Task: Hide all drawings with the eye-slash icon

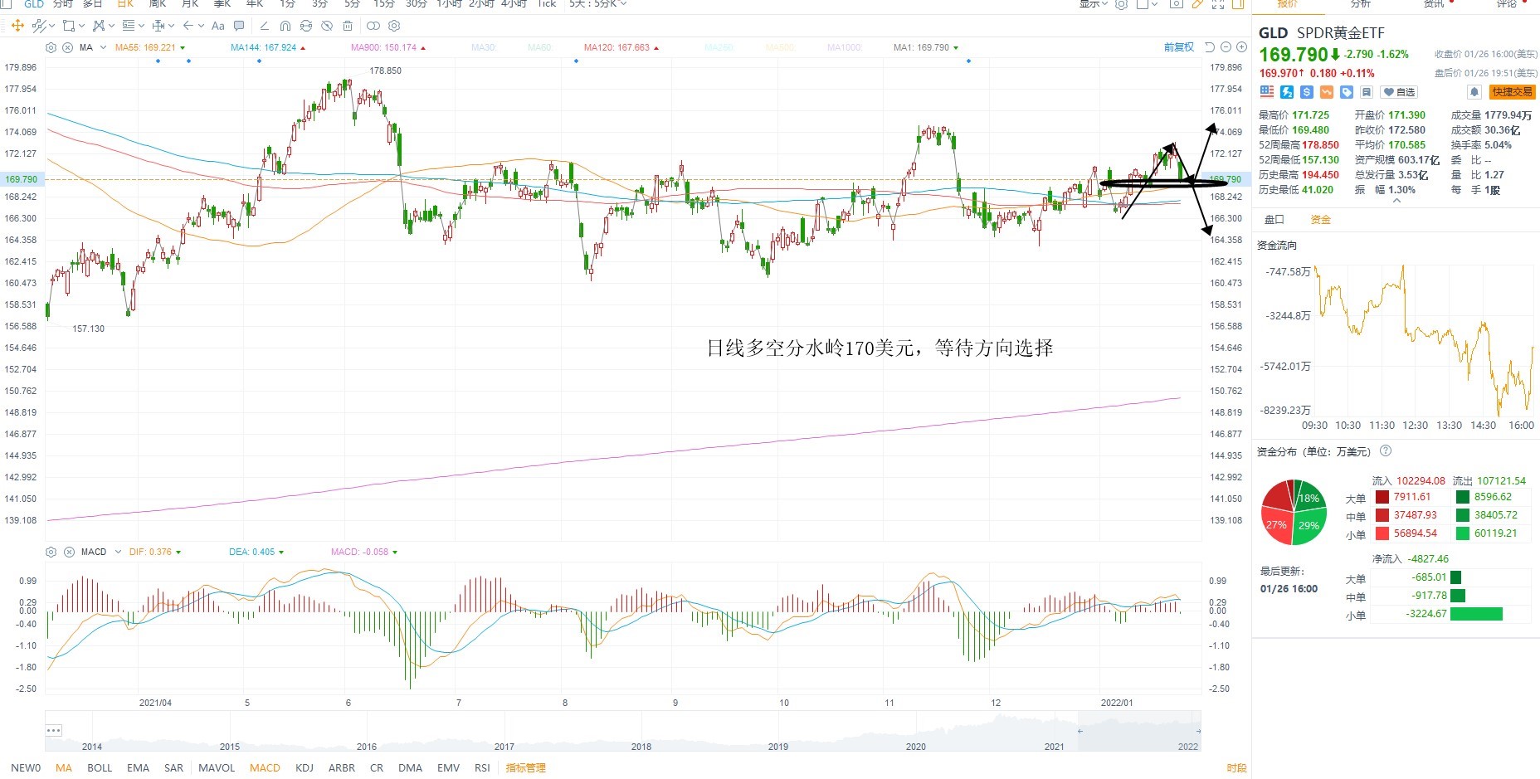Action: tap(327, 26)
